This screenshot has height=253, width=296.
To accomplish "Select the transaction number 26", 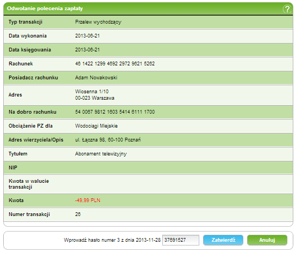I will 78,214.
